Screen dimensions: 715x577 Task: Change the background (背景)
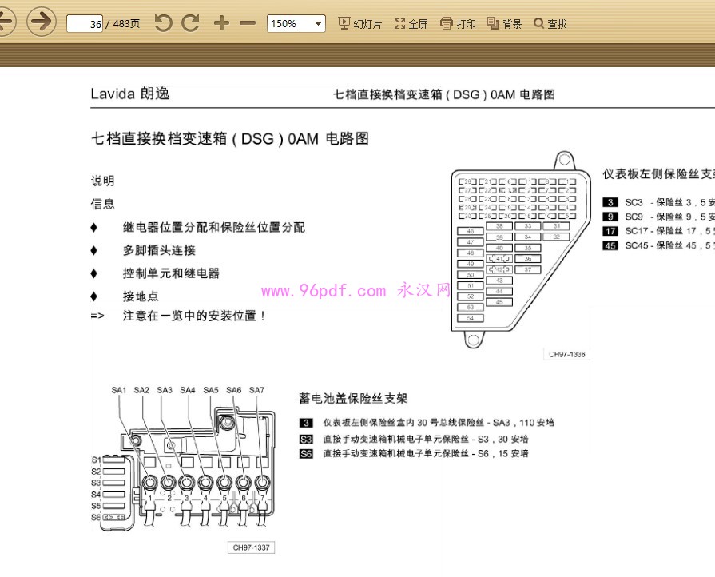[504, 23]
